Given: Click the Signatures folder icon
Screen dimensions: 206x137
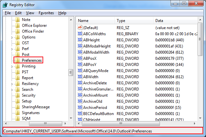Looking at the screenshot, I should (x=18, y=113).
